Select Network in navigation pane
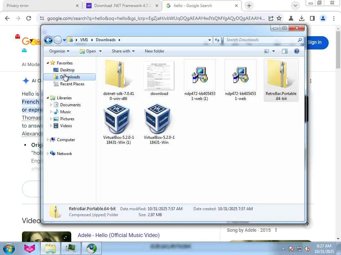 [x=64, y=154]
